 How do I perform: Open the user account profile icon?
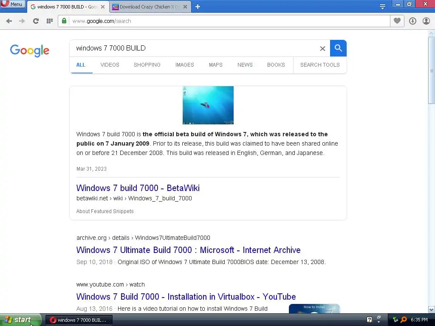tap(426, 21)
